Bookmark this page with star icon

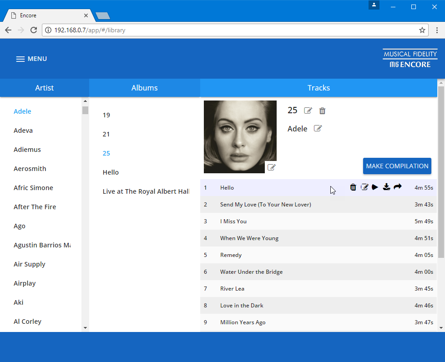click(x=422, y=30)
